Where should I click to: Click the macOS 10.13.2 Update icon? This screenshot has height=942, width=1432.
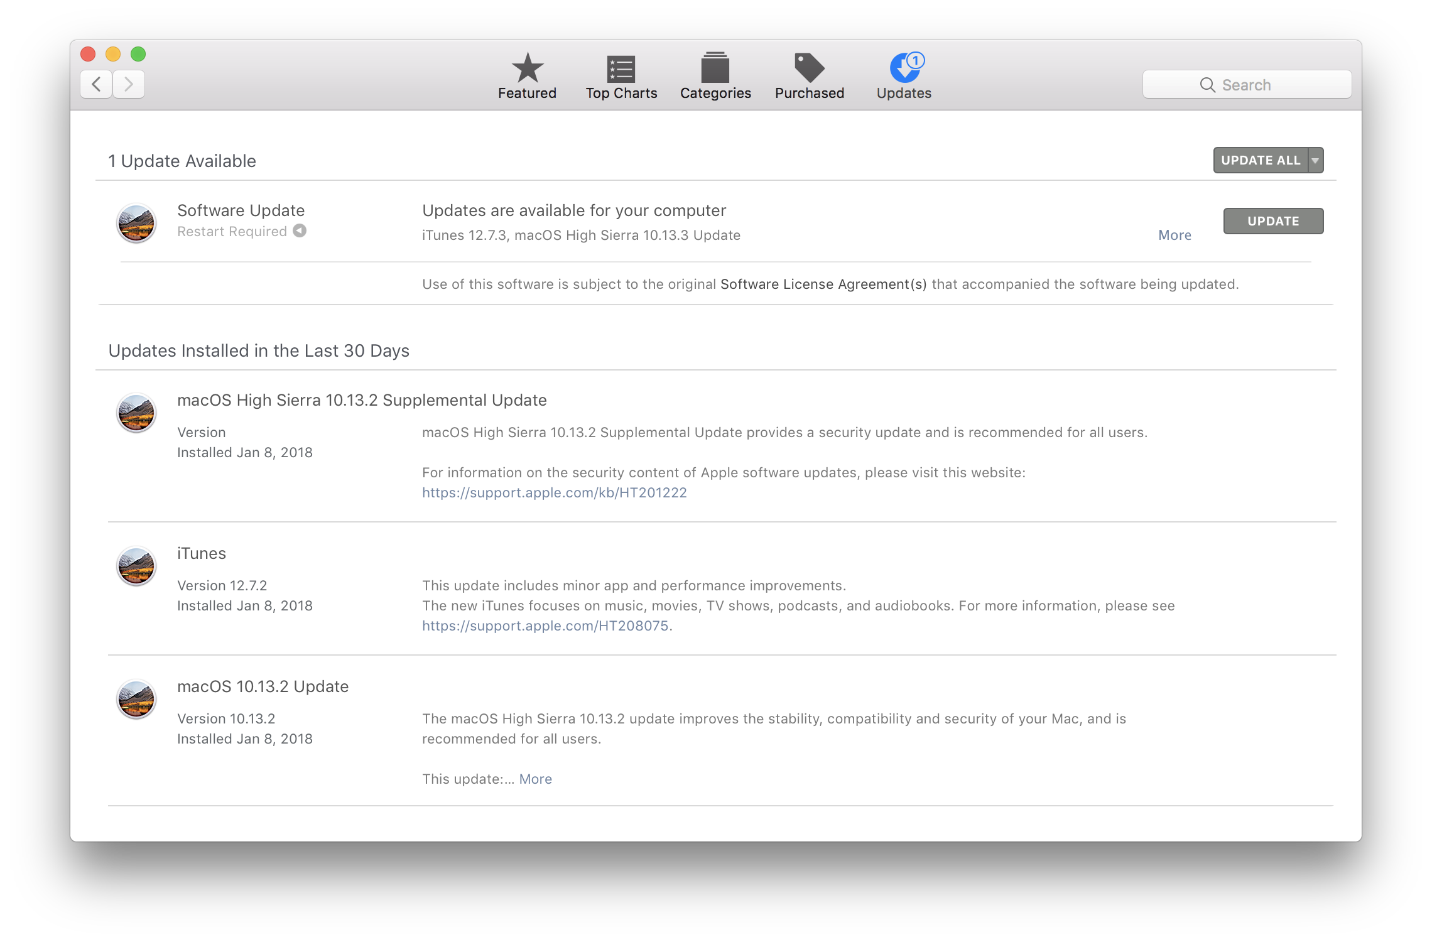point(136,699)
